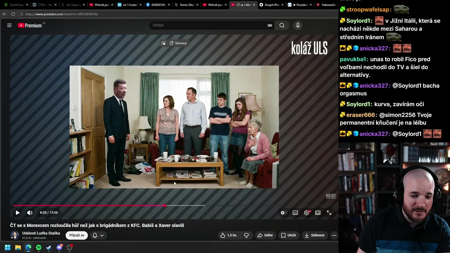Image resolution: width=450 pixels, height=253 pixels.
Task: Open Spotify from taskbar
Action: click(39, 247)
